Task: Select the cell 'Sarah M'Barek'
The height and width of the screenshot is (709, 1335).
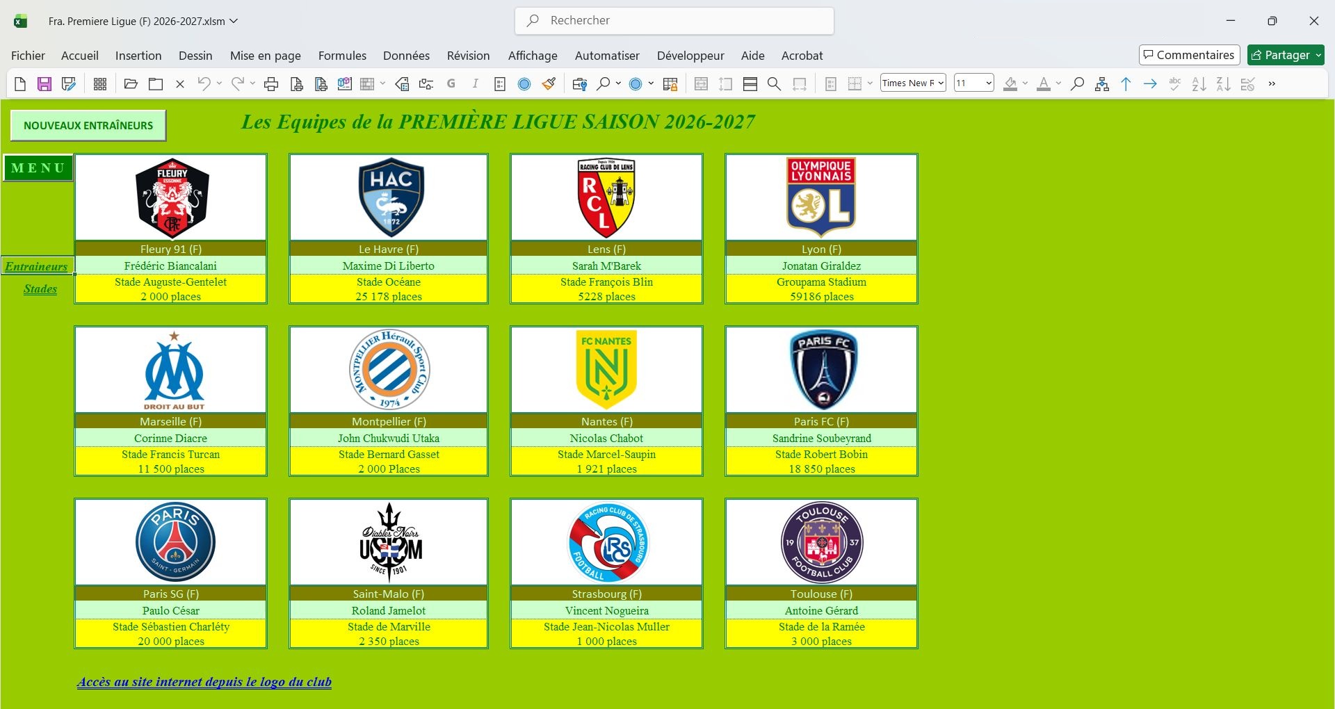Action: [606, 266]
